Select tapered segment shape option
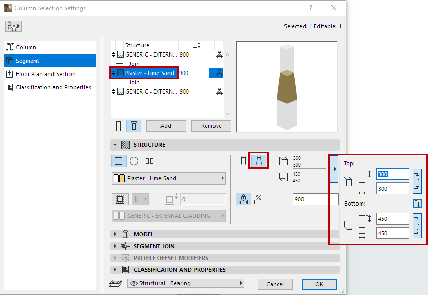The height and width of the screenshot is (295, 428). coord(259,160)
